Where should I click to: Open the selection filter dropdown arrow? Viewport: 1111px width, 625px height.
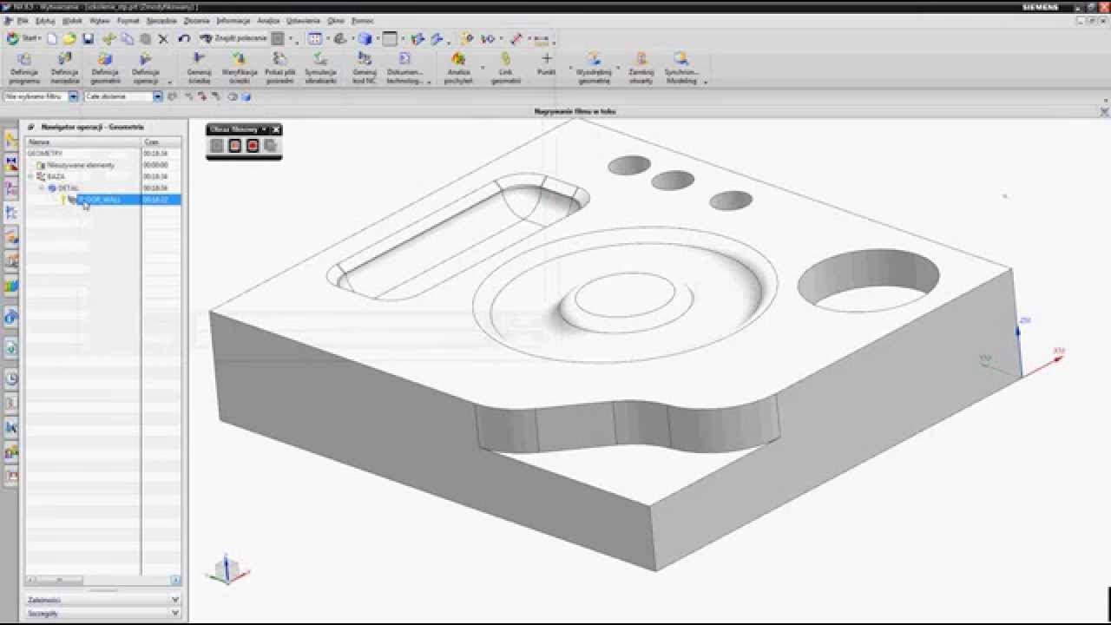74,96
